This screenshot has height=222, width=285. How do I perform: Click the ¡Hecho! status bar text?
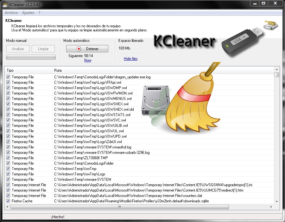point(58,217)
